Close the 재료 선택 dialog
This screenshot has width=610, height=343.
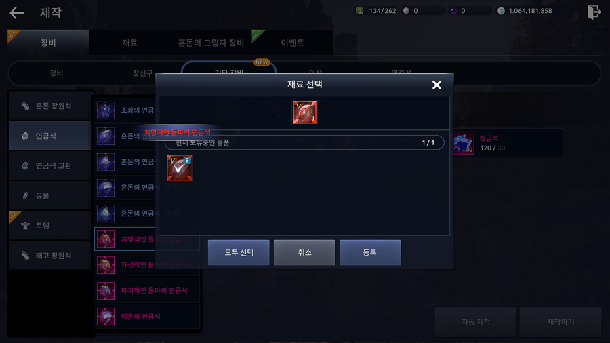[436, 85]
